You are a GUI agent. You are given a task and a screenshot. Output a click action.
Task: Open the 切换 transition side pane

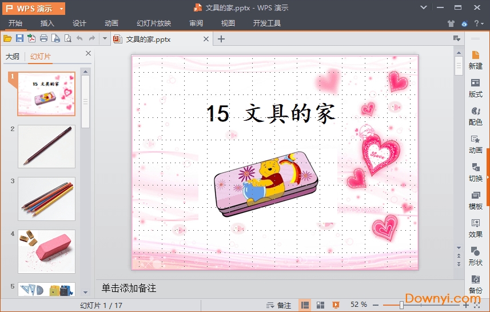475,172
